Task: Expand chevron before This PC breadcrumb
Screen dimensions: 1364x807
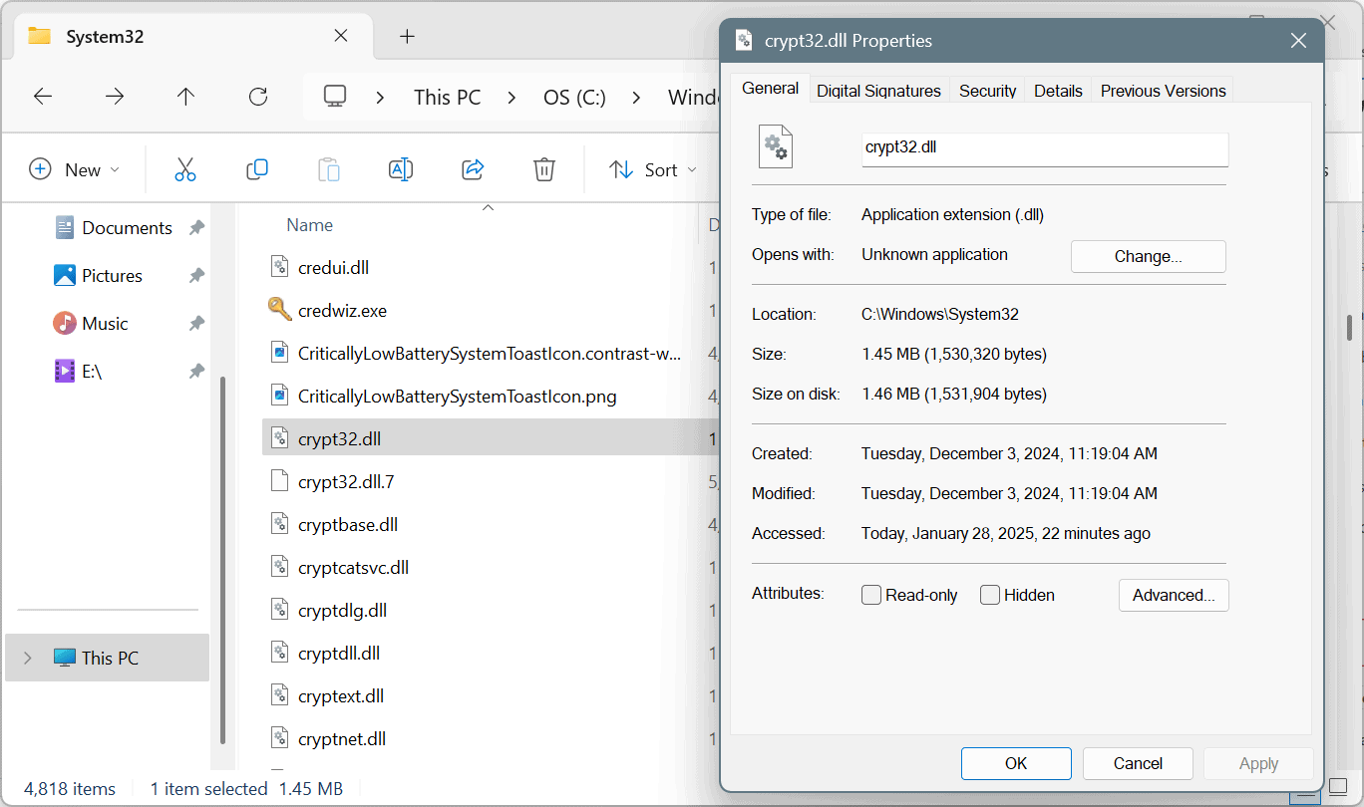Action: pos(381,97)
